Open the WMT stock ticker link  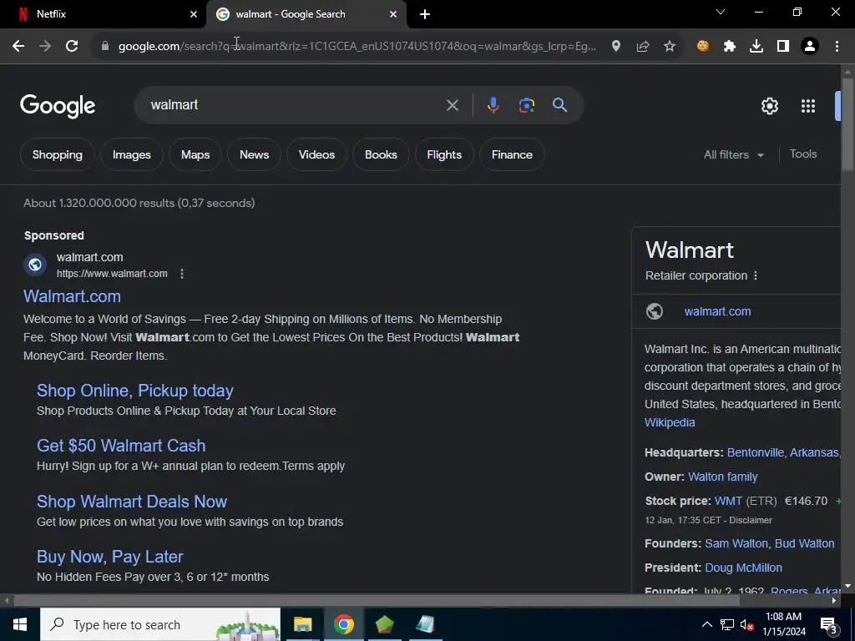[x=728, y=502]
